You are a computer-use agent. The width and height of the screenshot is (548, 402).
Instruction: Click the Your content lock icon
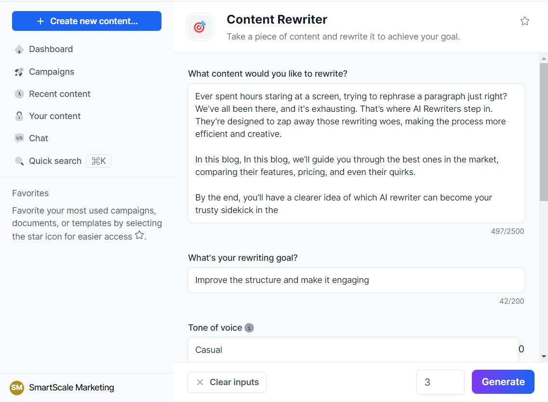click(19, 116)
